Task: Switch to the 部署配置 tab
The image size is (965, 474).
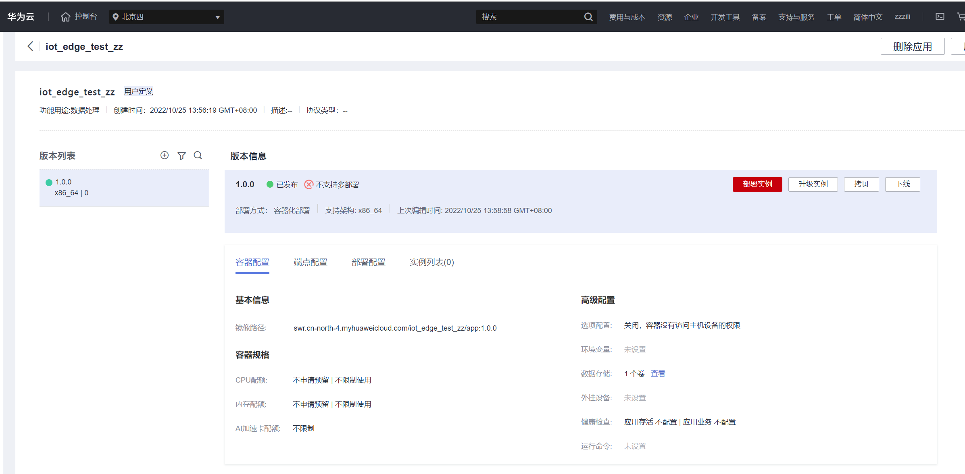Action: 368,262
